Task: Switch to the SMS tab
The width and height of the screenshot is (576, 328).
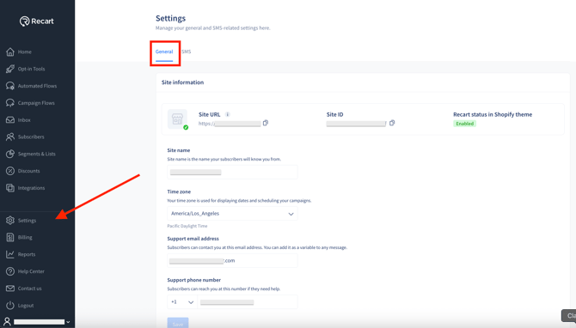Action: [187, 52]
